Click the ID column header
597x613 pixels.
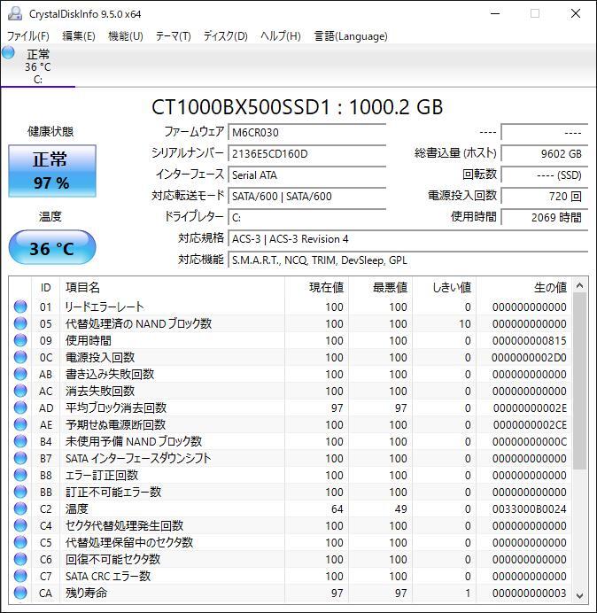45,288
